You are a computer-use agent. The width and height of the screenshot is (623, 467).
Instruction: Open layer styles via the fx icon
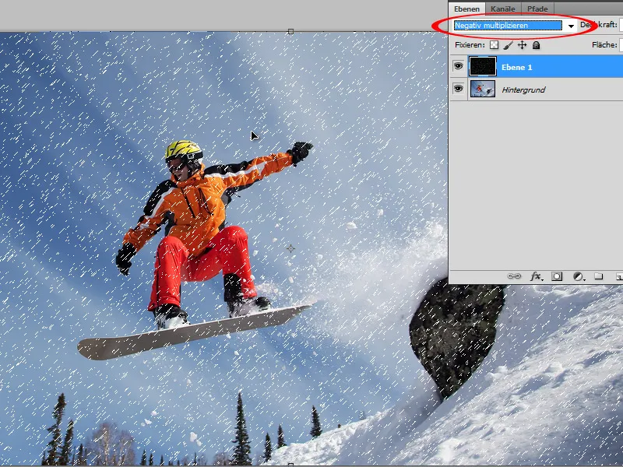[535, 276]
